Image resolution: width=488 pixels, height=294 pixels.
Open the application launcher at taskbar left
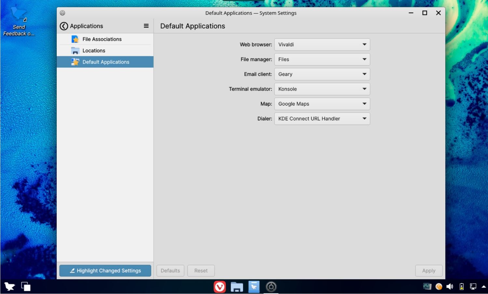coord(9,287)
